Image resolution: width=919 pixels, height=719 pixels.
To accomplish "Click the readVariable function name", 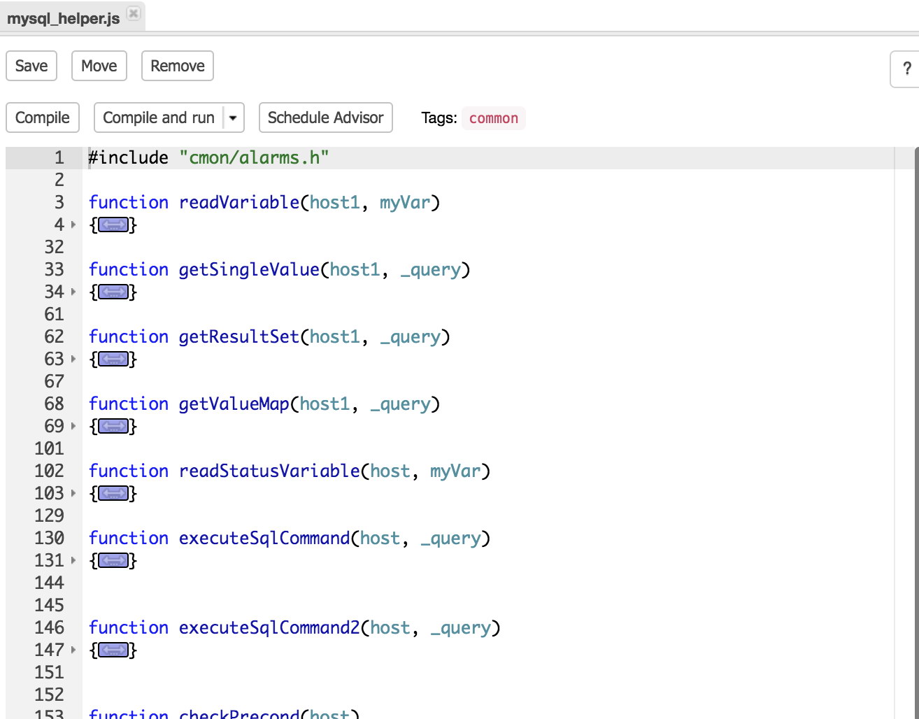I will [x=239, y=202].
